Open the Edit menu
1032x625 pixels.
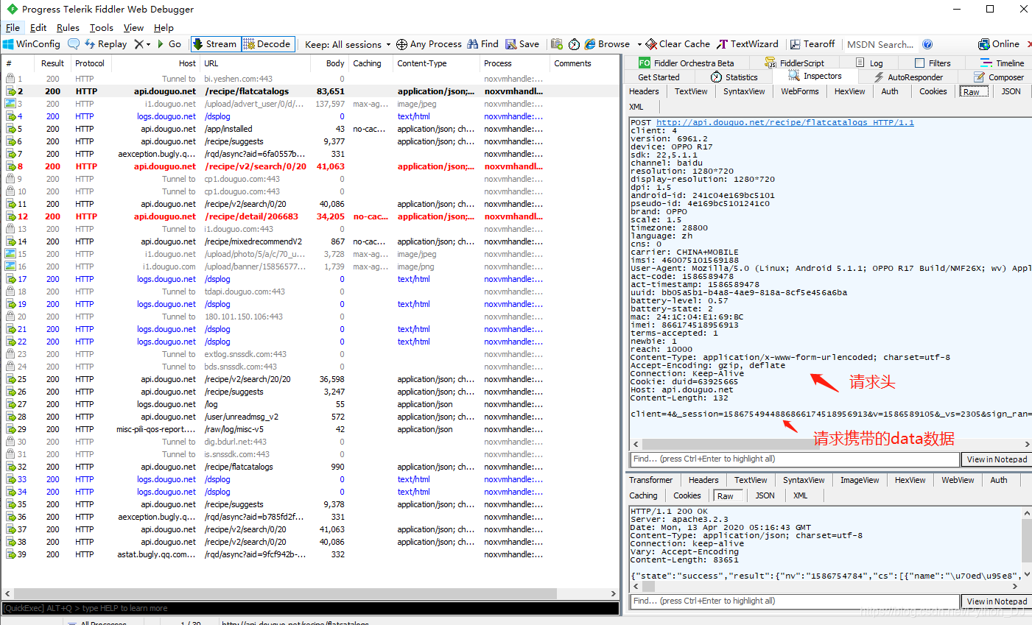(38, 28)
